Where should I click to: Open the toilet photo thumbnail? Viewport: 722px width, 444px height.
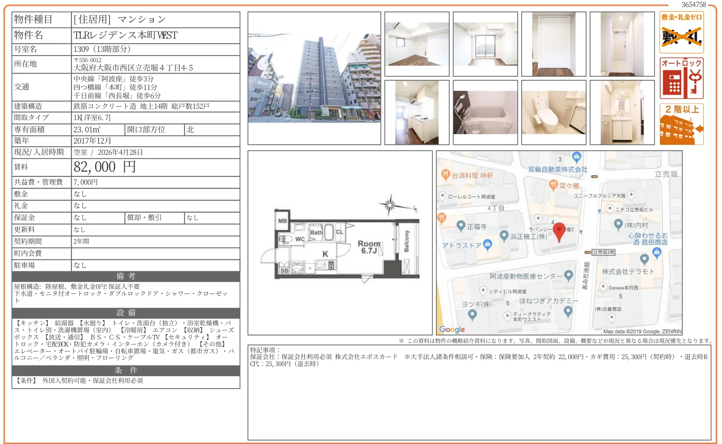[x=553, y=112]
